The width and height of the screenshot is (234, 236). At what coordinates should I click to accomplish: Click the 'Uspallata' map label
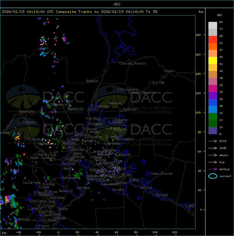pos(26,112)
